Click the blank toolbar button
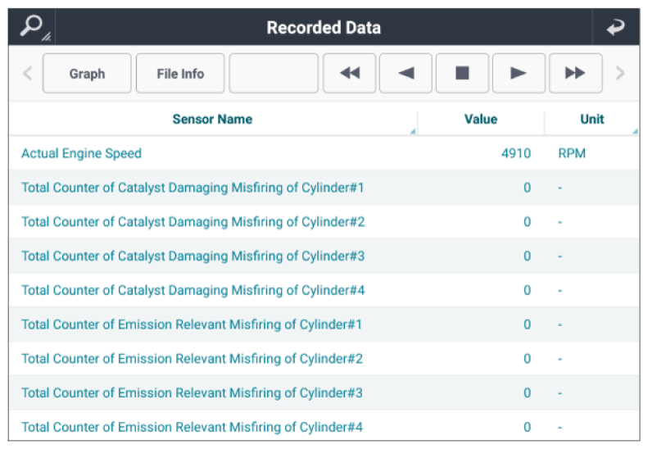This screenshot has width=648, height=449. [x=274, y=74]
